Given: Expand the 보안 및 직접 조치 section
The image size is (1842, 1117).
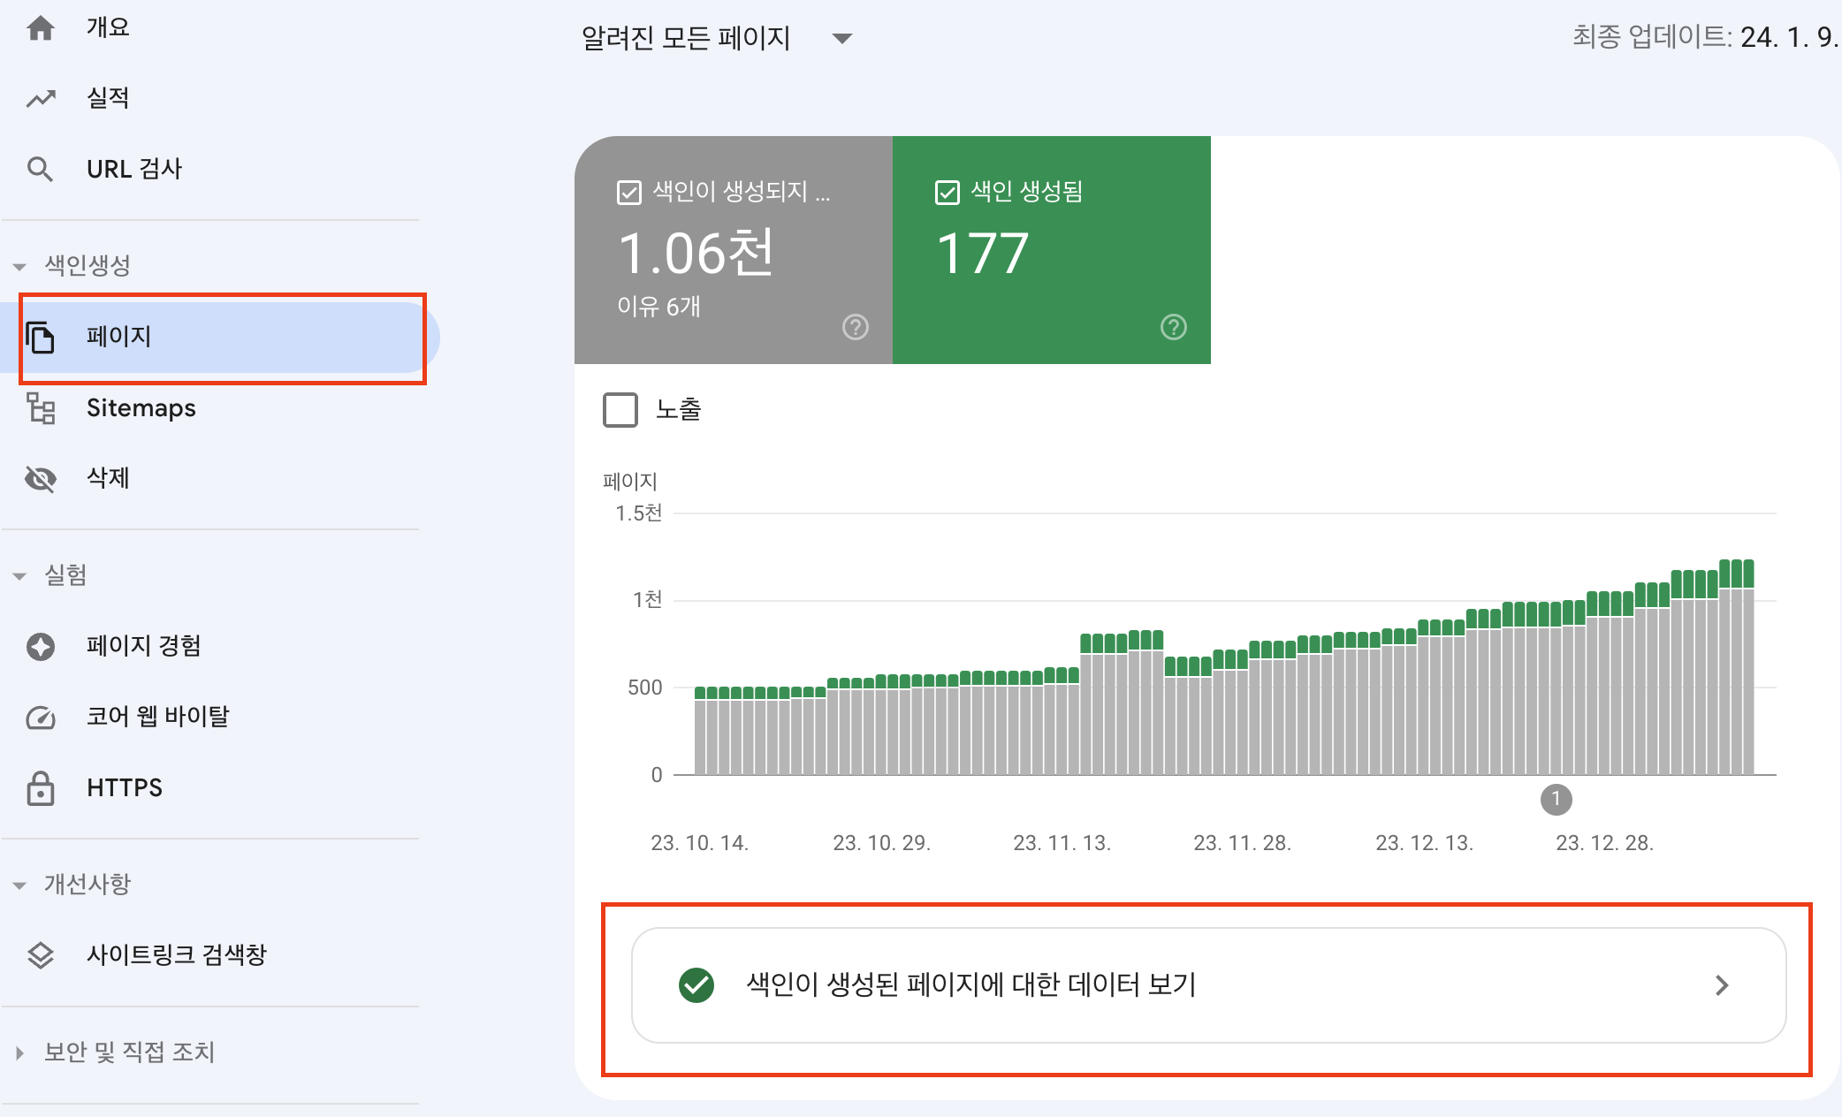Looking at the screenshot, I should coord(20,1052).
